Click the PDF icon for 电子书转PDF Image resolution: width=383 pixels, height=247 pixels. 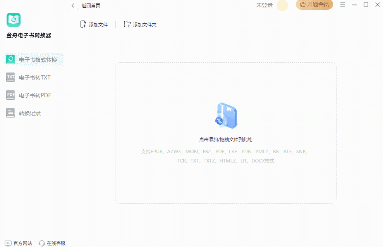[x=10, y=95]
